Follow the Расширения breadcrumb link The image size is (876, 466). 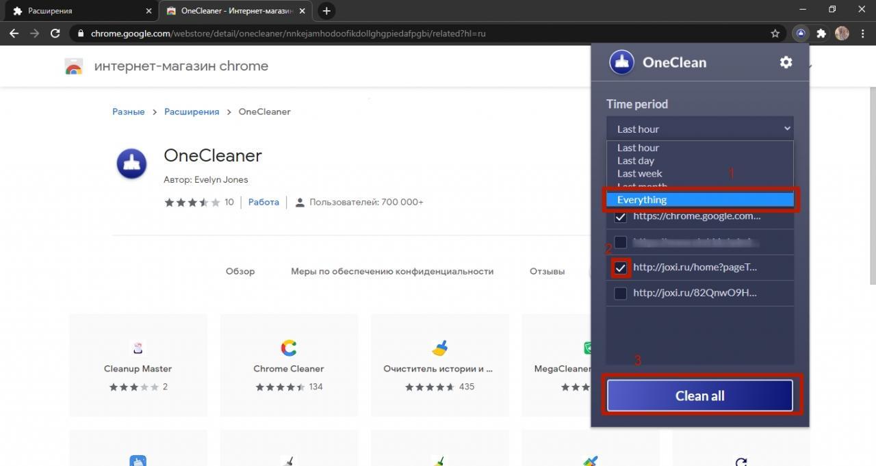(192, 112)
